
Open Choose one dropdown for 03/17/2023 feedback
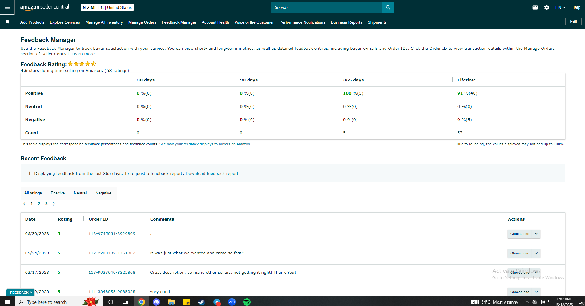coord(524,273)
